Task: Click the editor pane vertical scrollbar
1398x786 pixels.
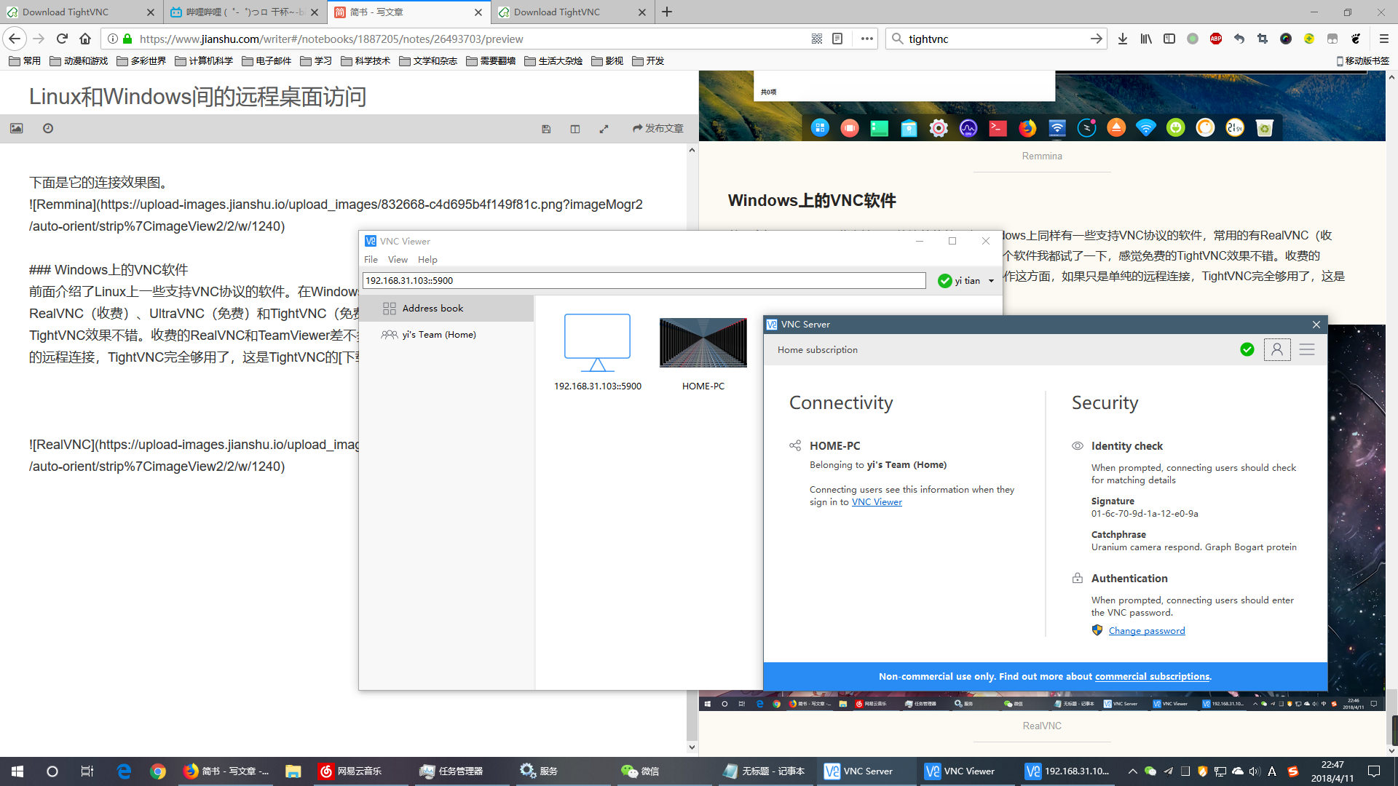Action: 692,448
